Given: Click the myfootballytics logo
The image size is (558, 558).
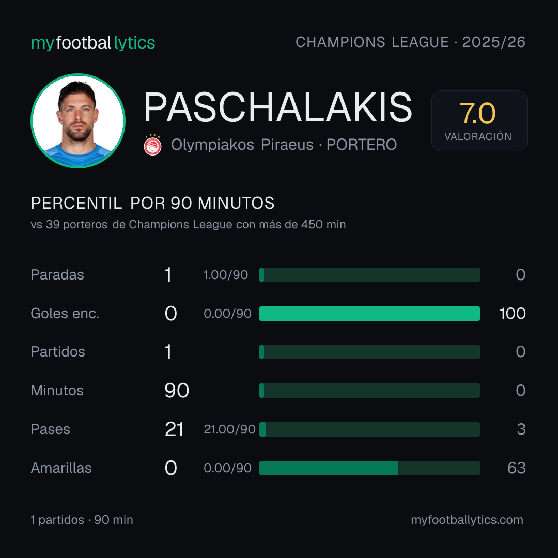Looking at the screenshot, I should 93,43.
